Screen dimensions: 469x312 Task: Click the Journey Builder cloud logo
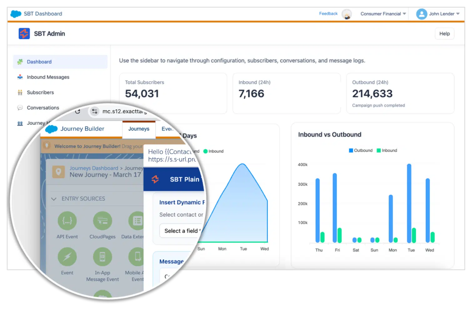click(x=52, y=129)
